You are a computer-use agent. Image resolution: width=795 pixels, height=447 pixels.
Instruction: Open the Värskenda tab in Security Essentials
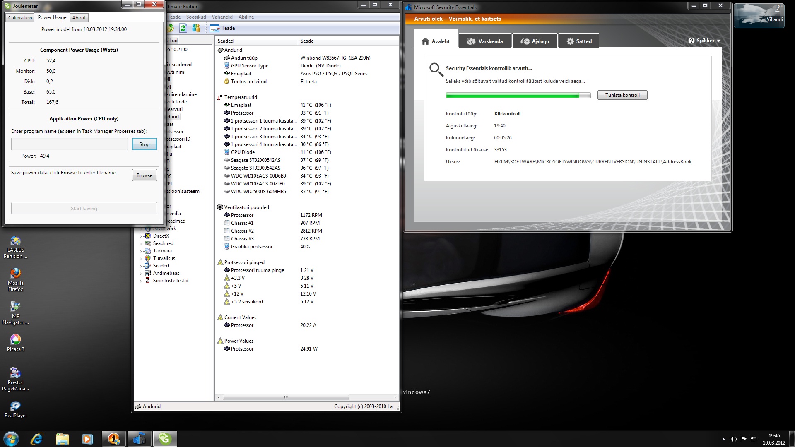click(484, 41)
